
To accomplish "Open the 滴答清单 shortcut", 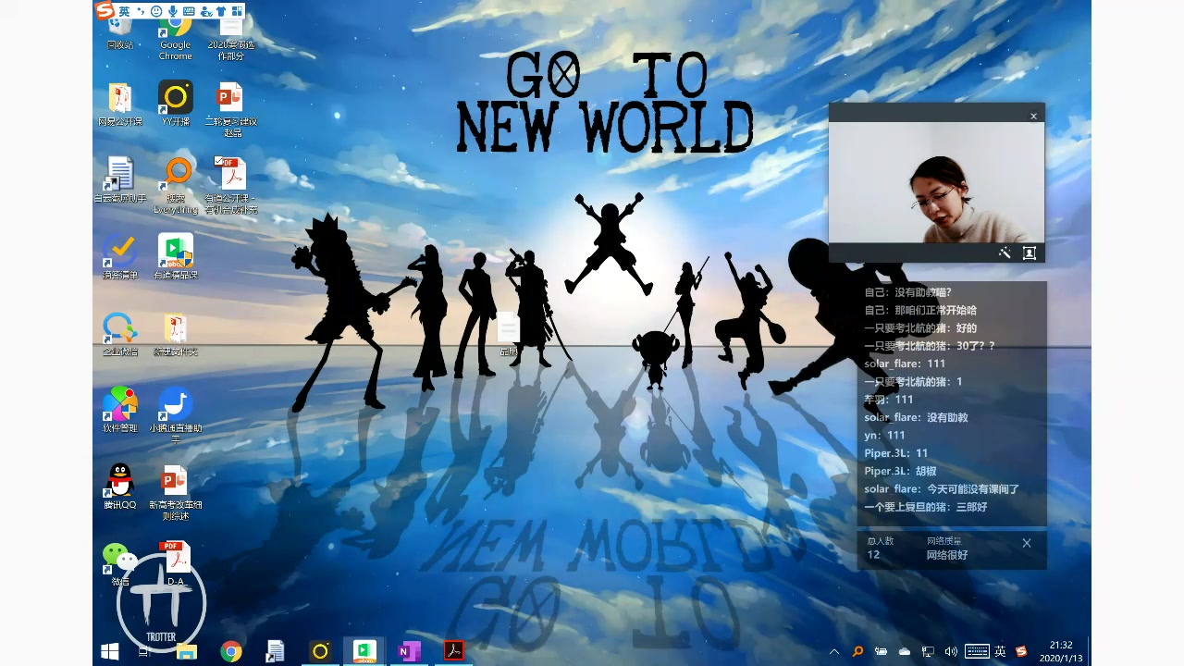I will pyautogui.click(x=120, y=256).
